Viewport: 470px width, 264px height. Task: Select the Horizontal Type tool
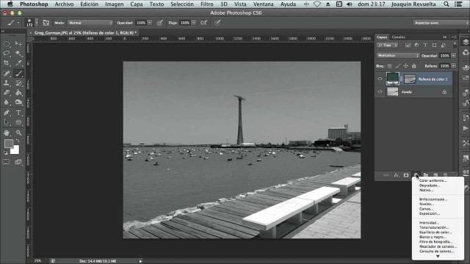[18, 112]
